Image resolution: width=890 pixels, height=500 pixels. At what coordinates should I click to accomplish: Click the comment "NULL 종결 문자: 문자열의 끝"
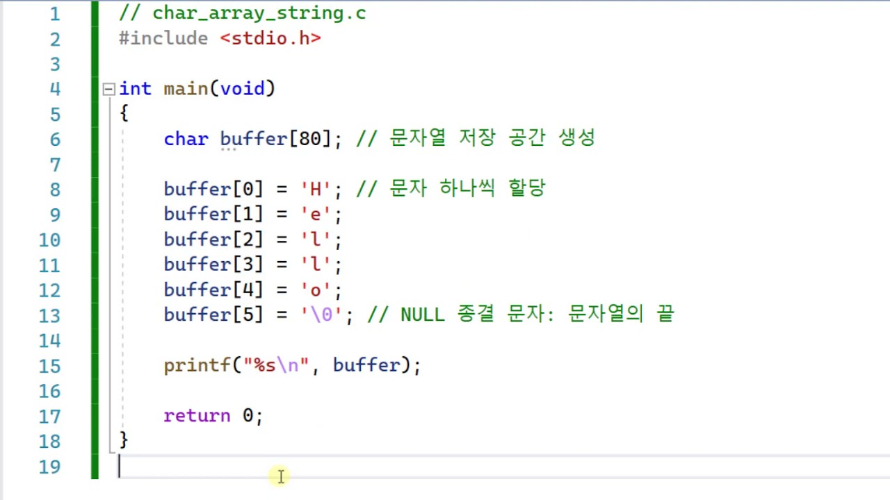click(x=537, y=314)
